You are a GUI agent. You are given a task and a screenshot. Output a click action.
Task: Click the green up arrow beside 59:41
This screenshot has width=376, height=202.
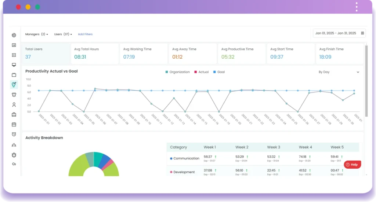click(x=342, y=157)
